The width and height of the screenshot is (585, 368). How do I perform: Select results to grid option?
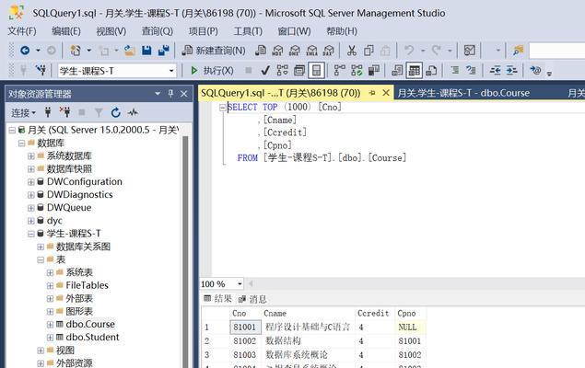coord(415,71)
